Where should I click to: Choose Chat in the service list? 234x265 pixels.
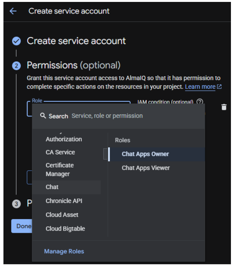tap(67, 187)
